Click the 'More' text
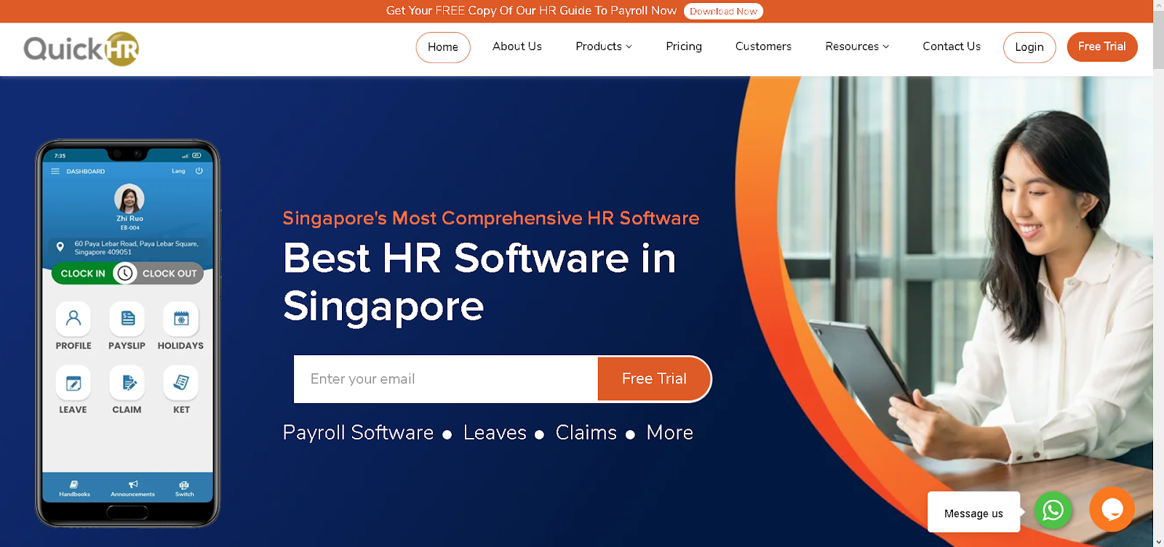 coord(669,433)
